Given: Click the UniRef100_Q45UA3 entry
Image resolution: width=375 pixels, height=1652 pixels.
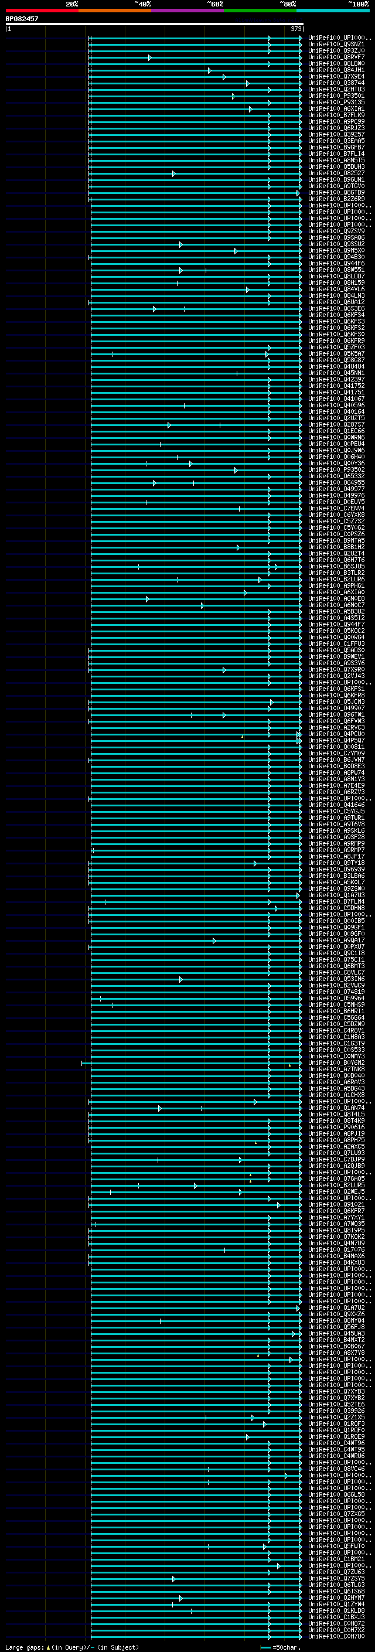Looking at the screenshot, I should 336,1334.
